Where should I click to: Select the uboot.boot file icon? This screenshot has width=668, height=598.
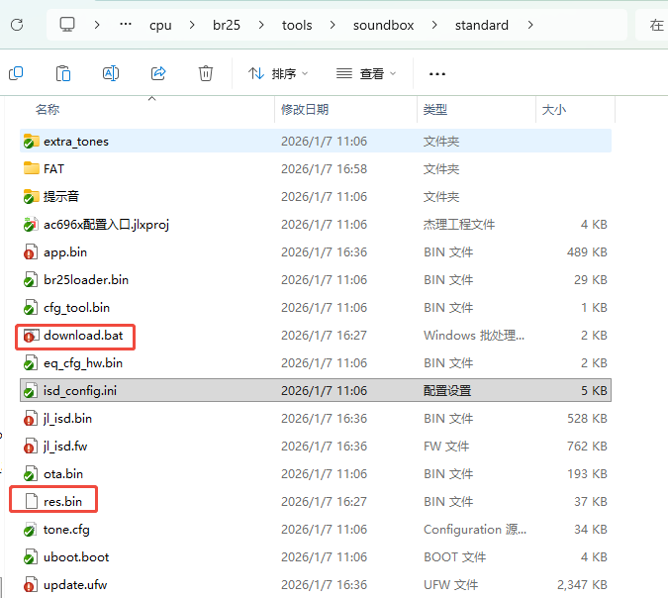coord(31,556)
